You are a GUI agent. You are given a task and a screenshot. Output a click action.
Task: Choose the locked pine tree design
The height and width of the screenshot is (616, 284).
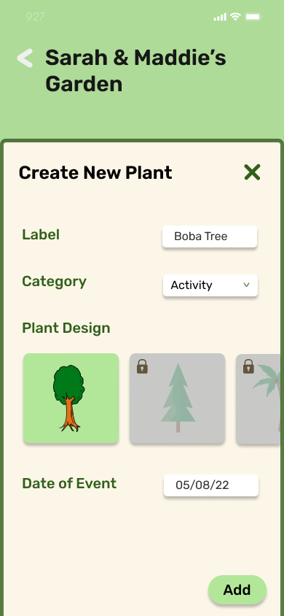(178, 399)
